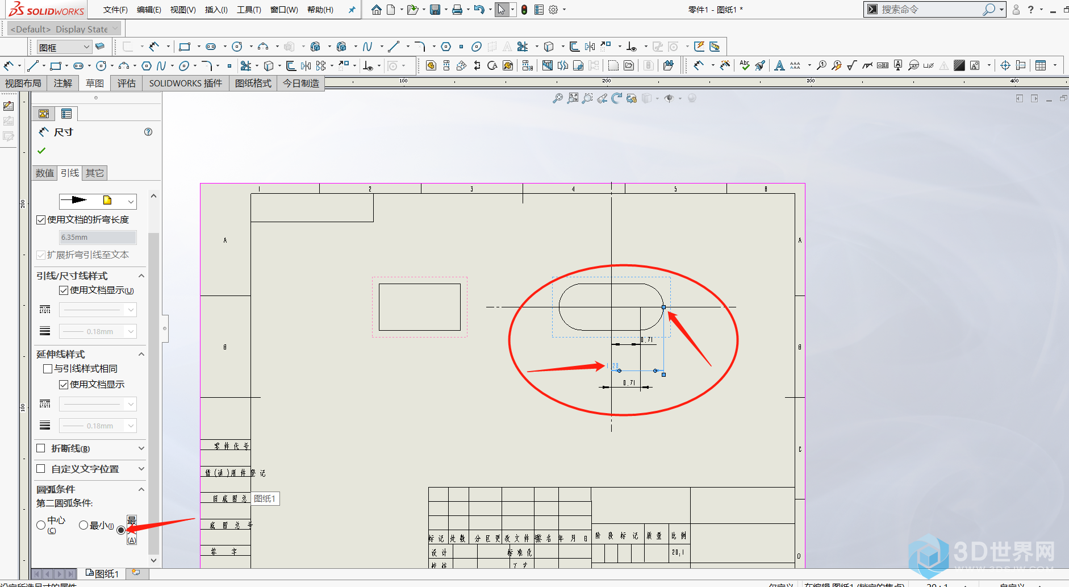Image resolution: width=1069 pixels, height=587 pixels.
Task: Enable the 折断线(B) checkbox
Action: 41,448
